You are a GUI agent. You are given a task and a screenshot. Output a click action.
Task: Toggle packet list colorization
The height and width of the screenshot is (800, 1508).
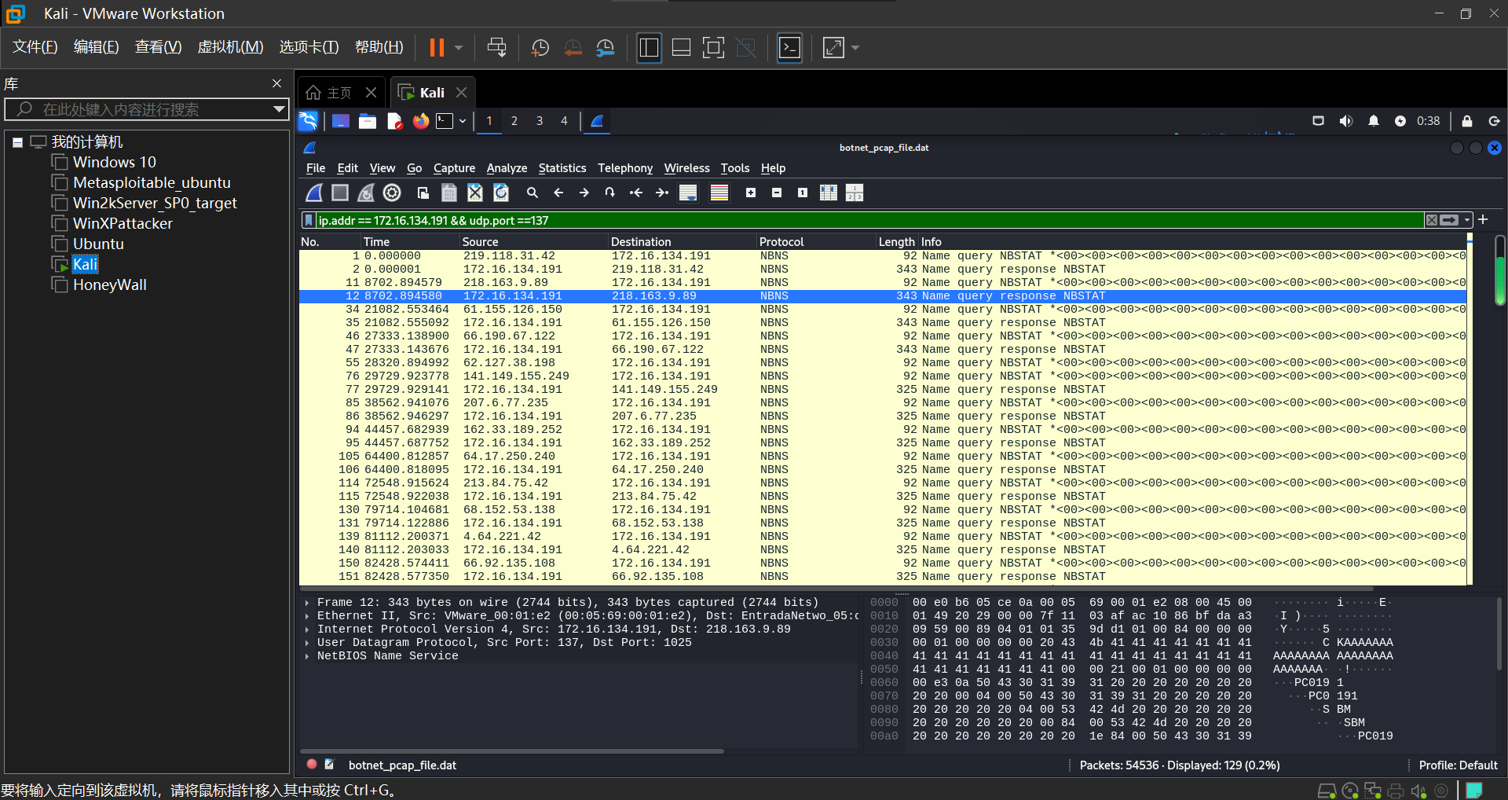pyautogui.click(x=719, y=193)
